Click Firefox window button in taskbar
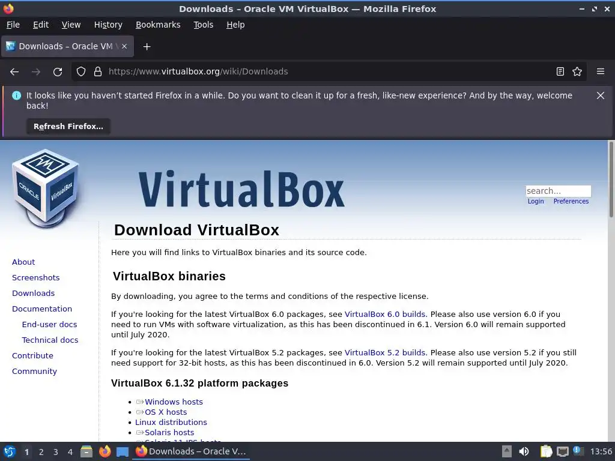Screen dimensions: 615x461 (191, 451)
